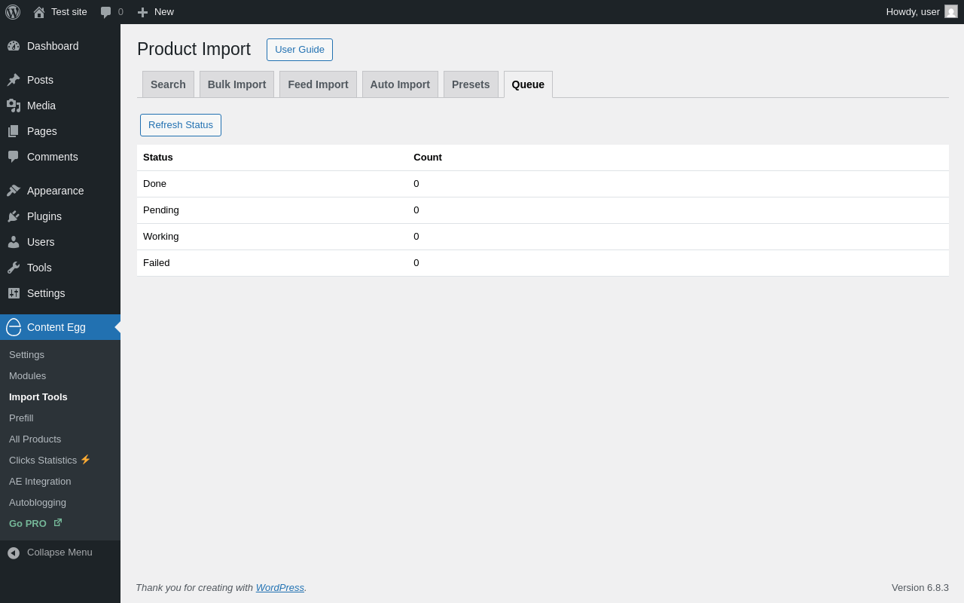
Task: Open the Dashboard icon in sidebar
Action: tap(14, 46)
